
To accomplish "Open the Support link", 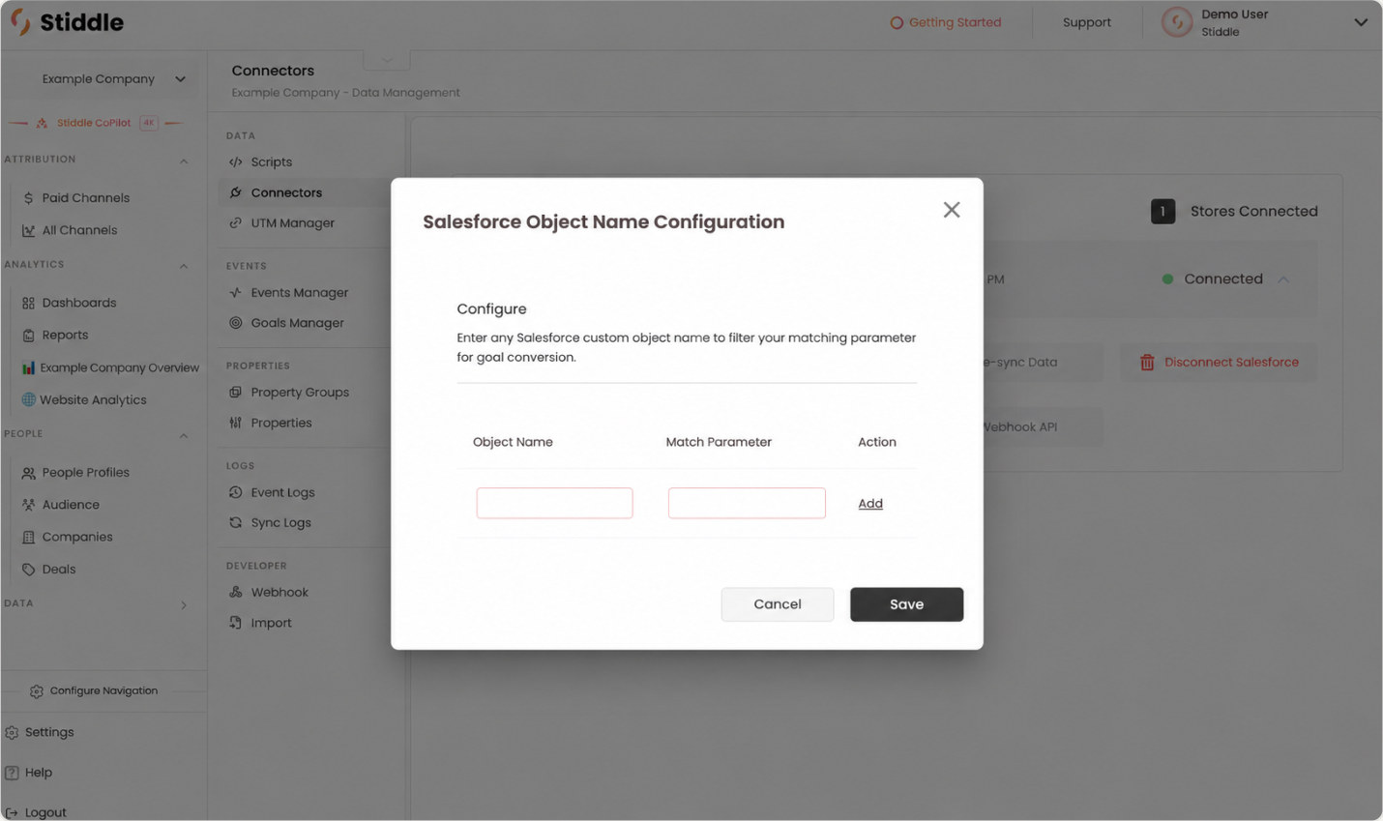I will point(1086,22).
